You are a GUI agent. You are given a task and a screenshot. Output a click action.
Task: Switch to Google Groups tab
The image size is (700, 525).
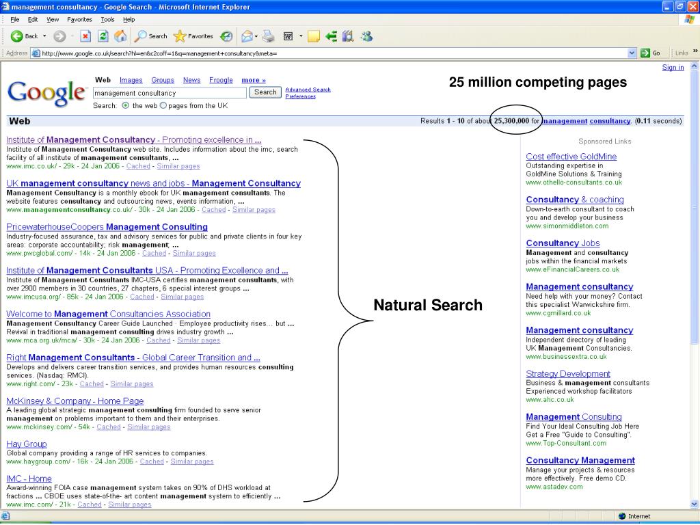pos(163,80)
